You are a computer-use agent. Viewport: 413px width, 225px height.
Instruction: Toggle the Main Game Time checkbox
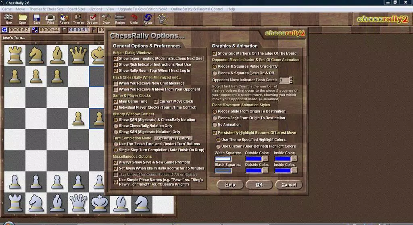tap(116, 101)
